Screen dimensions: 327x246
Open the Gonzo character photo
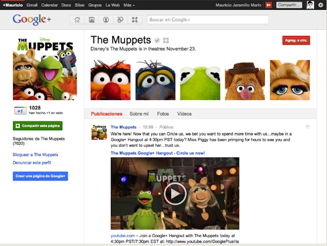pos(155,80)
